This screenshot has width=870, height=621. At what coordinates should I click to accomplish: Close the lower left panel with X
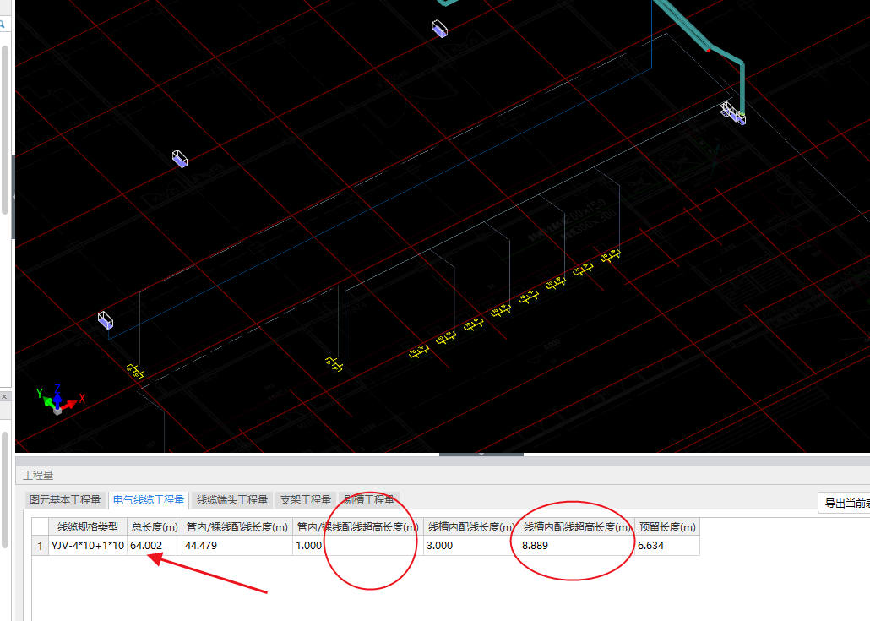pos(4,396)
